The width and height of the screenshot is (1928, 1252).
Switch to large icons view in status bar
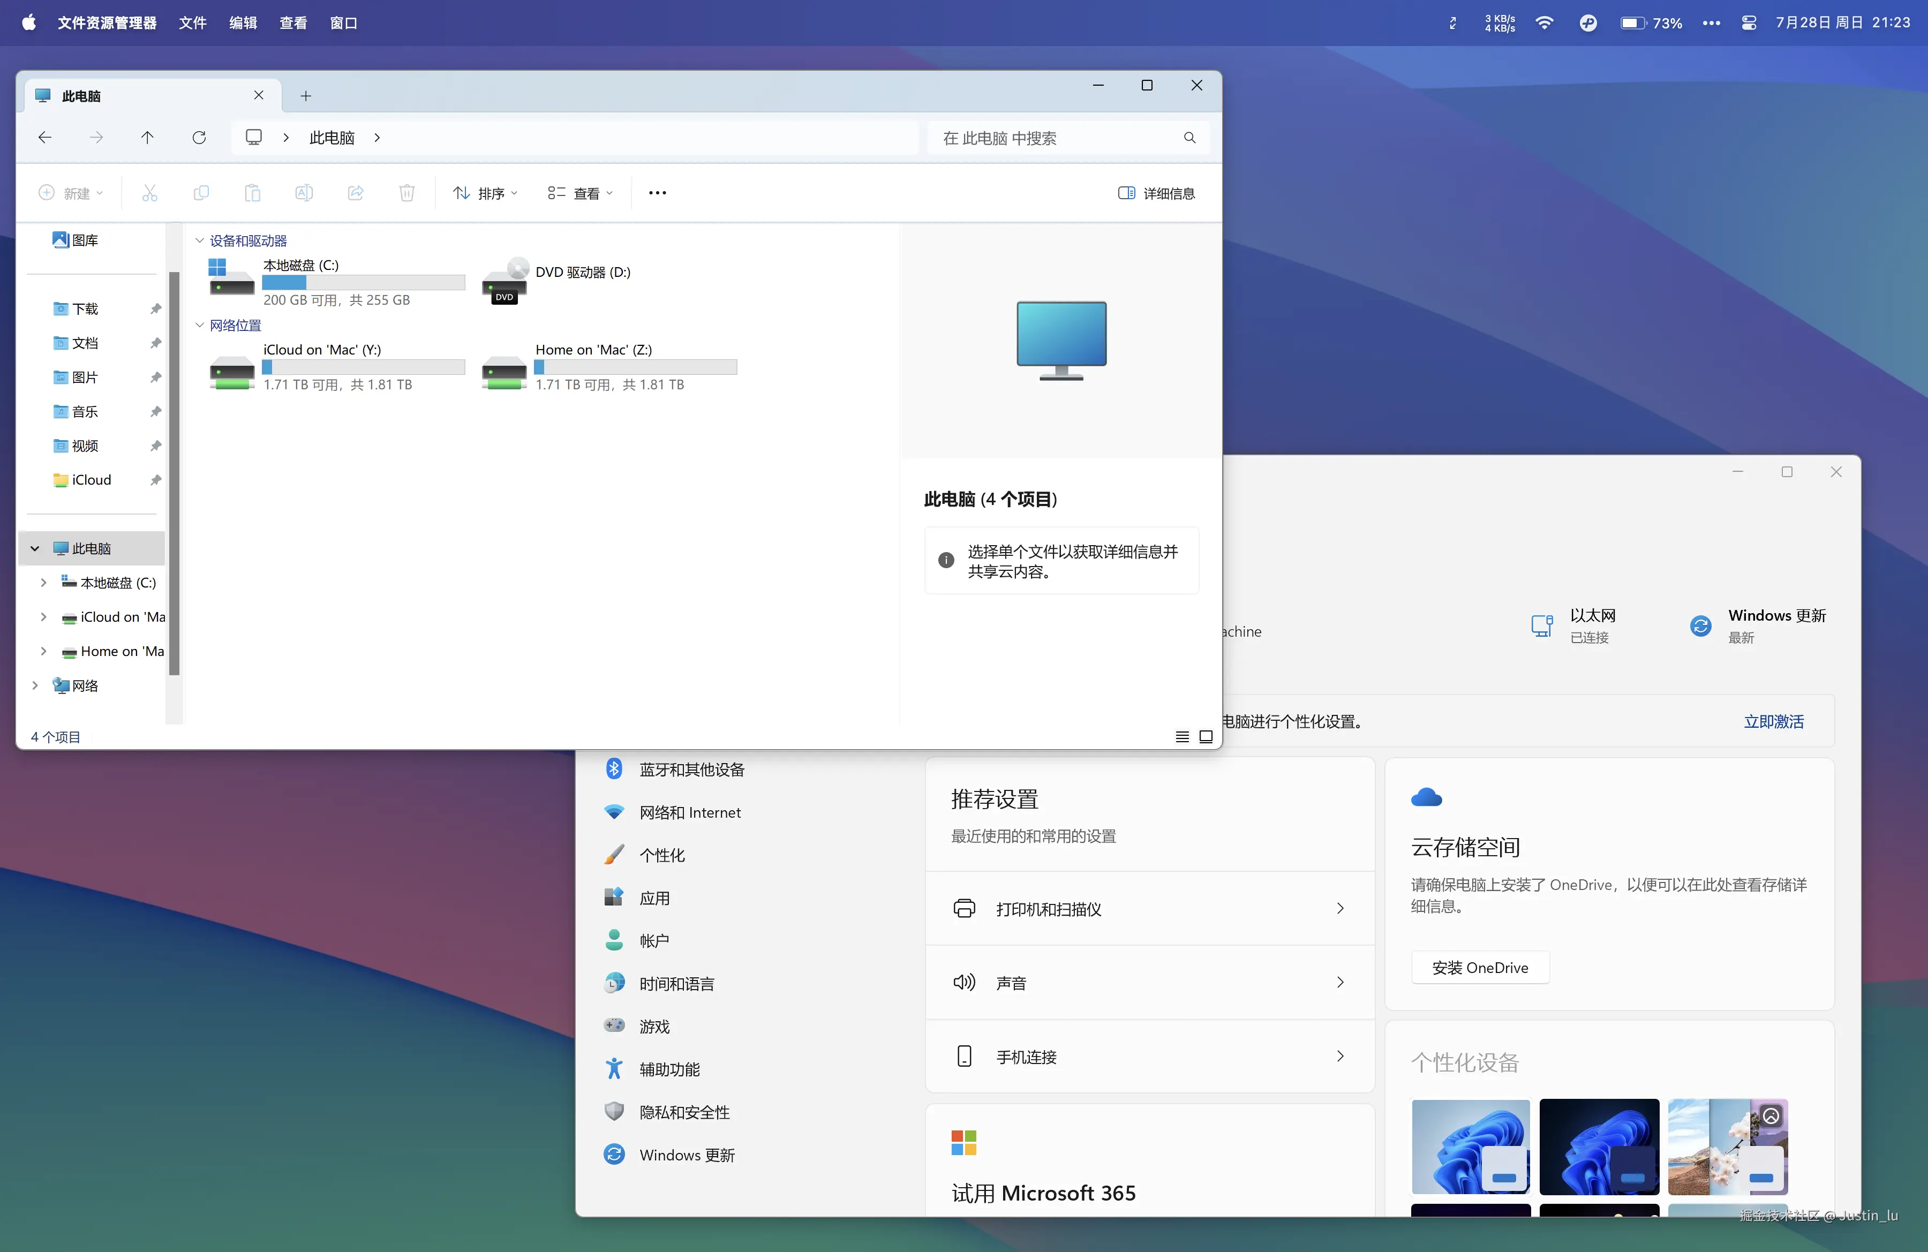click(x=1206, y=736)
